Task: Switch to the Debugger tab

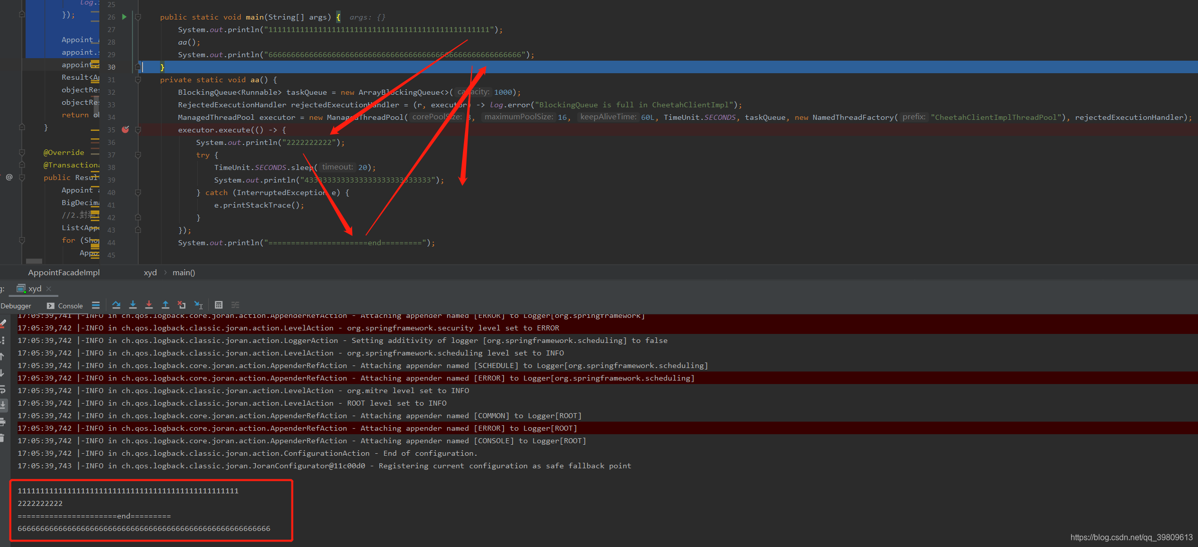Action: 16,306
